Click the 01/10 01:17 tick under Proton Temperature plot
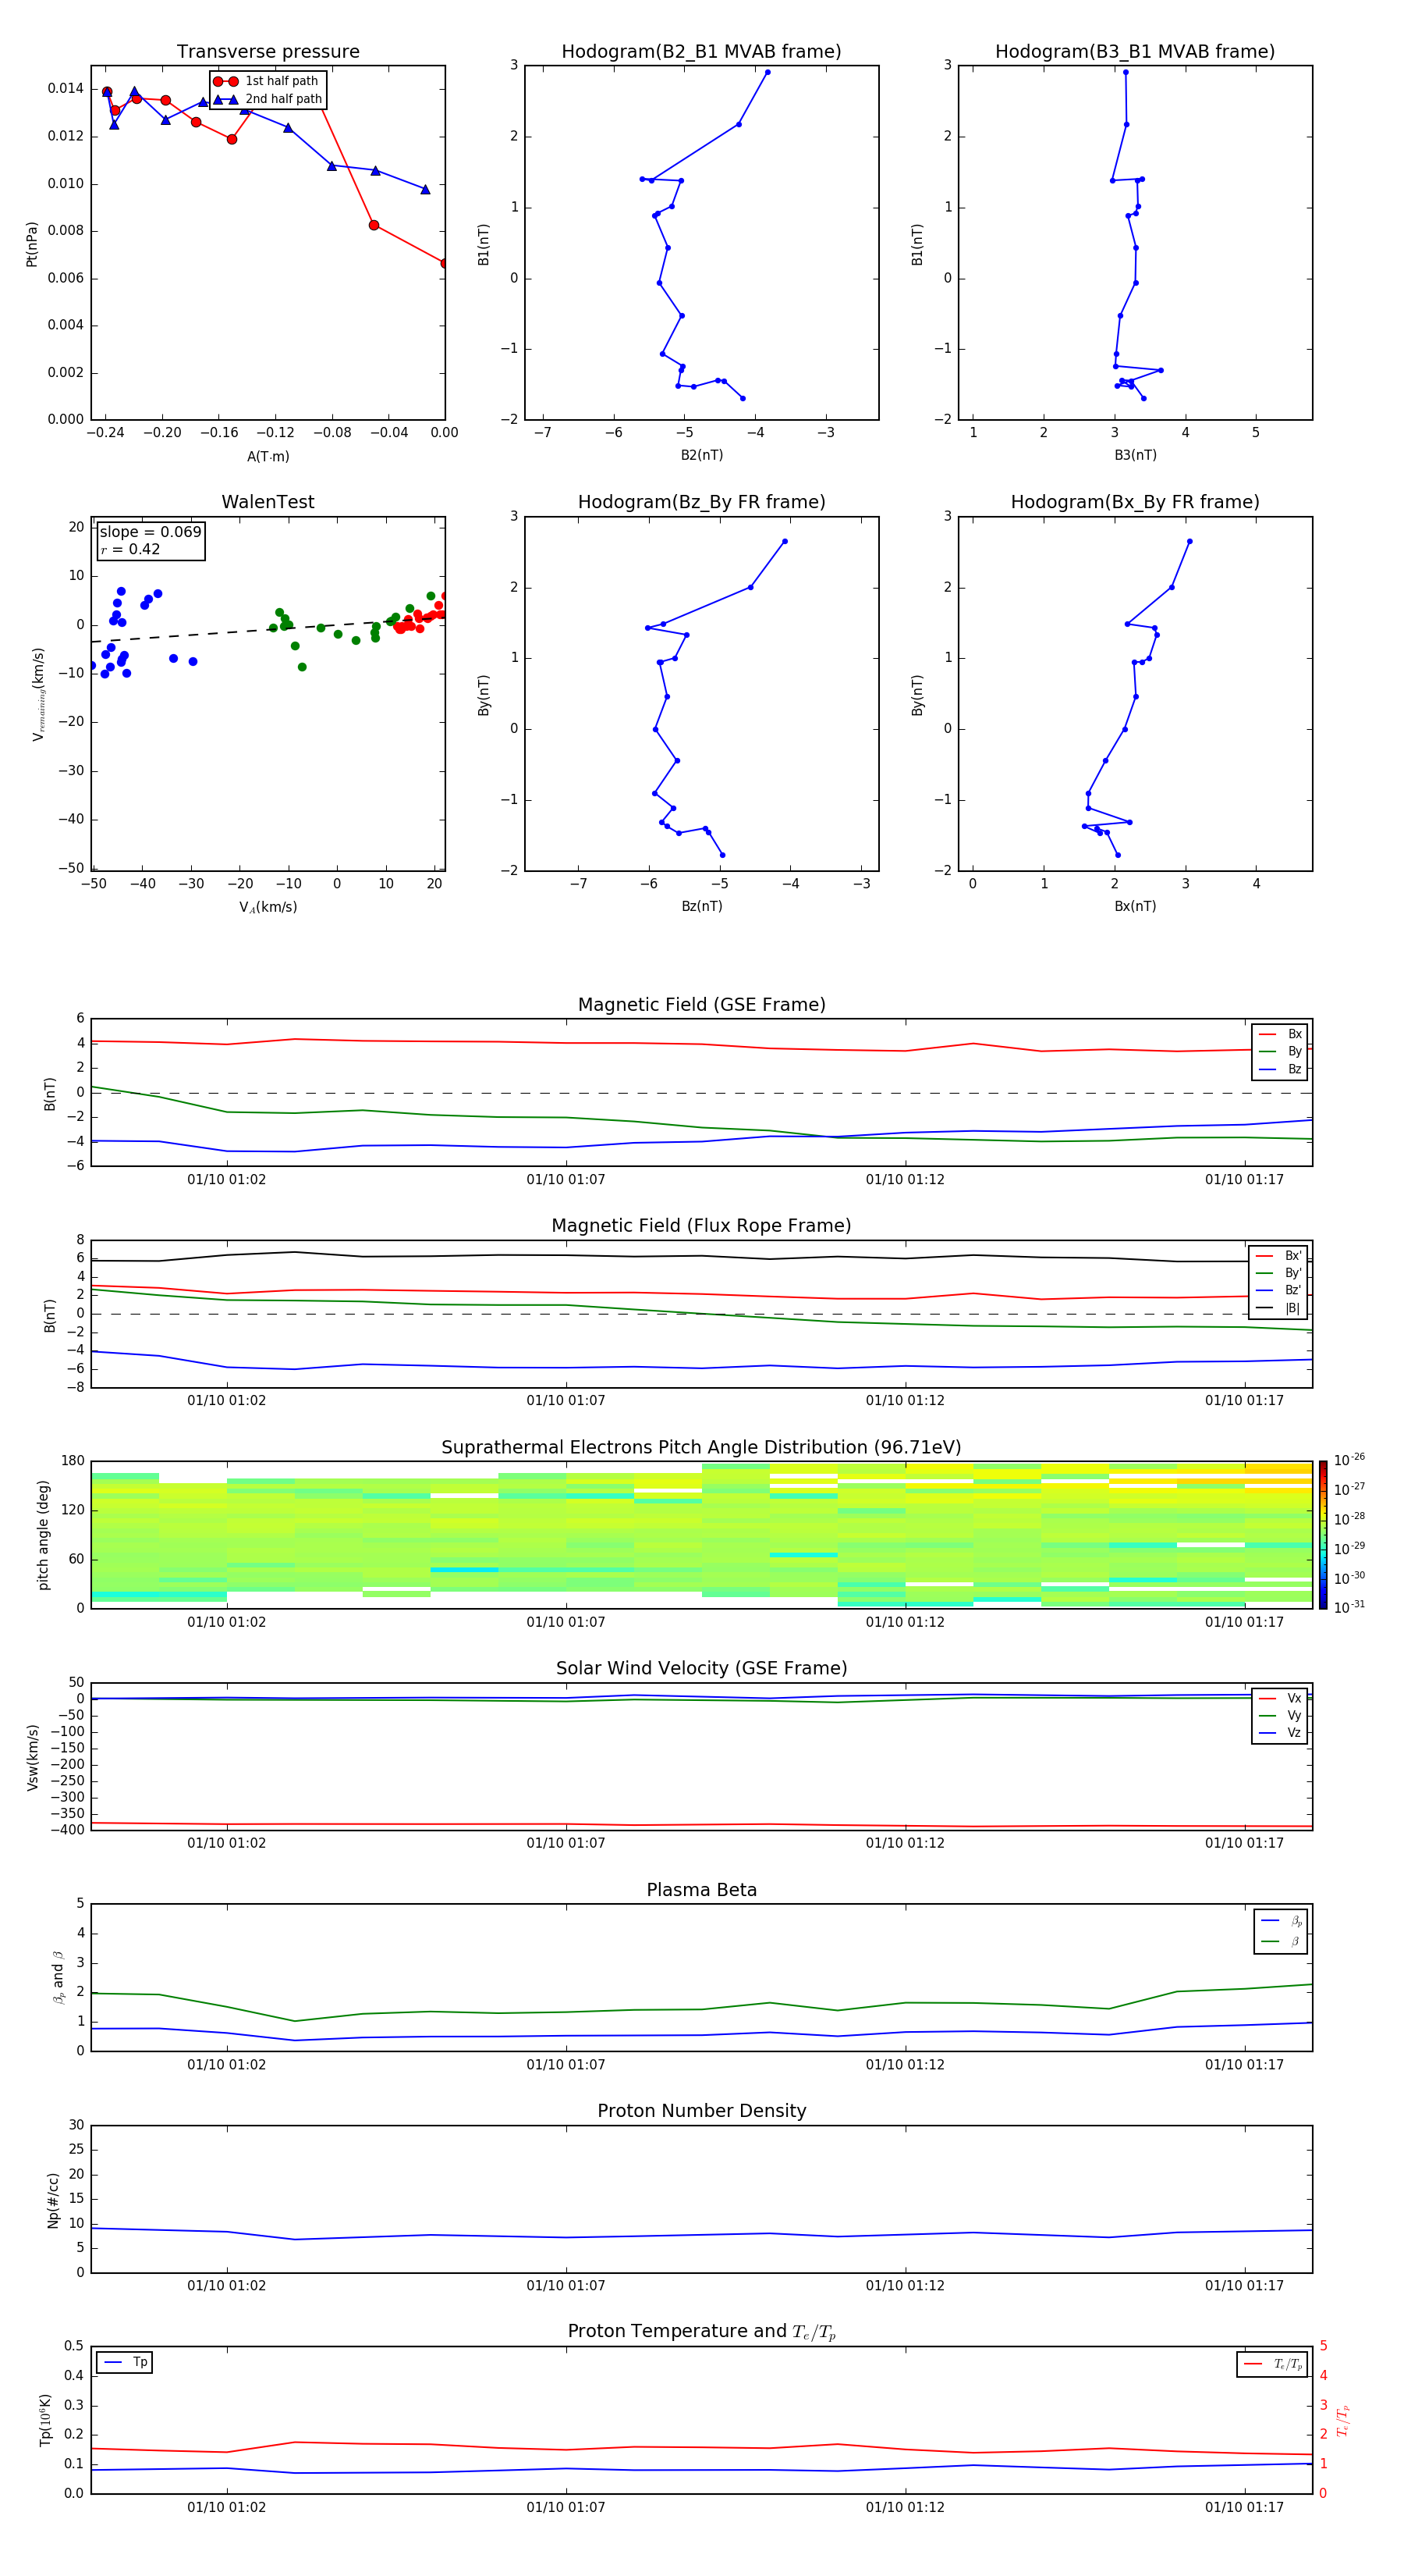1404x2576 pixels. [1244, 2508]
